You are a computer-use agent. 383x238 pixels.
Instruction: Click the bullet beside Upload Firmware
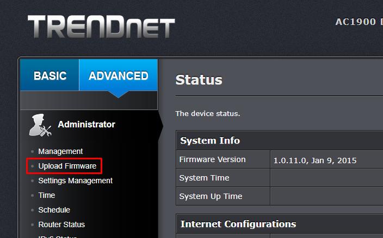point(33,166)
